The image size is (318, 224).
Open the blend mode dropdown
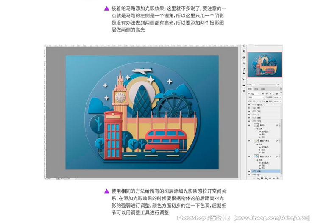point(256,98)
